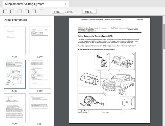Click the vertical scrollbar thumb of document view

tap(164, 36)
